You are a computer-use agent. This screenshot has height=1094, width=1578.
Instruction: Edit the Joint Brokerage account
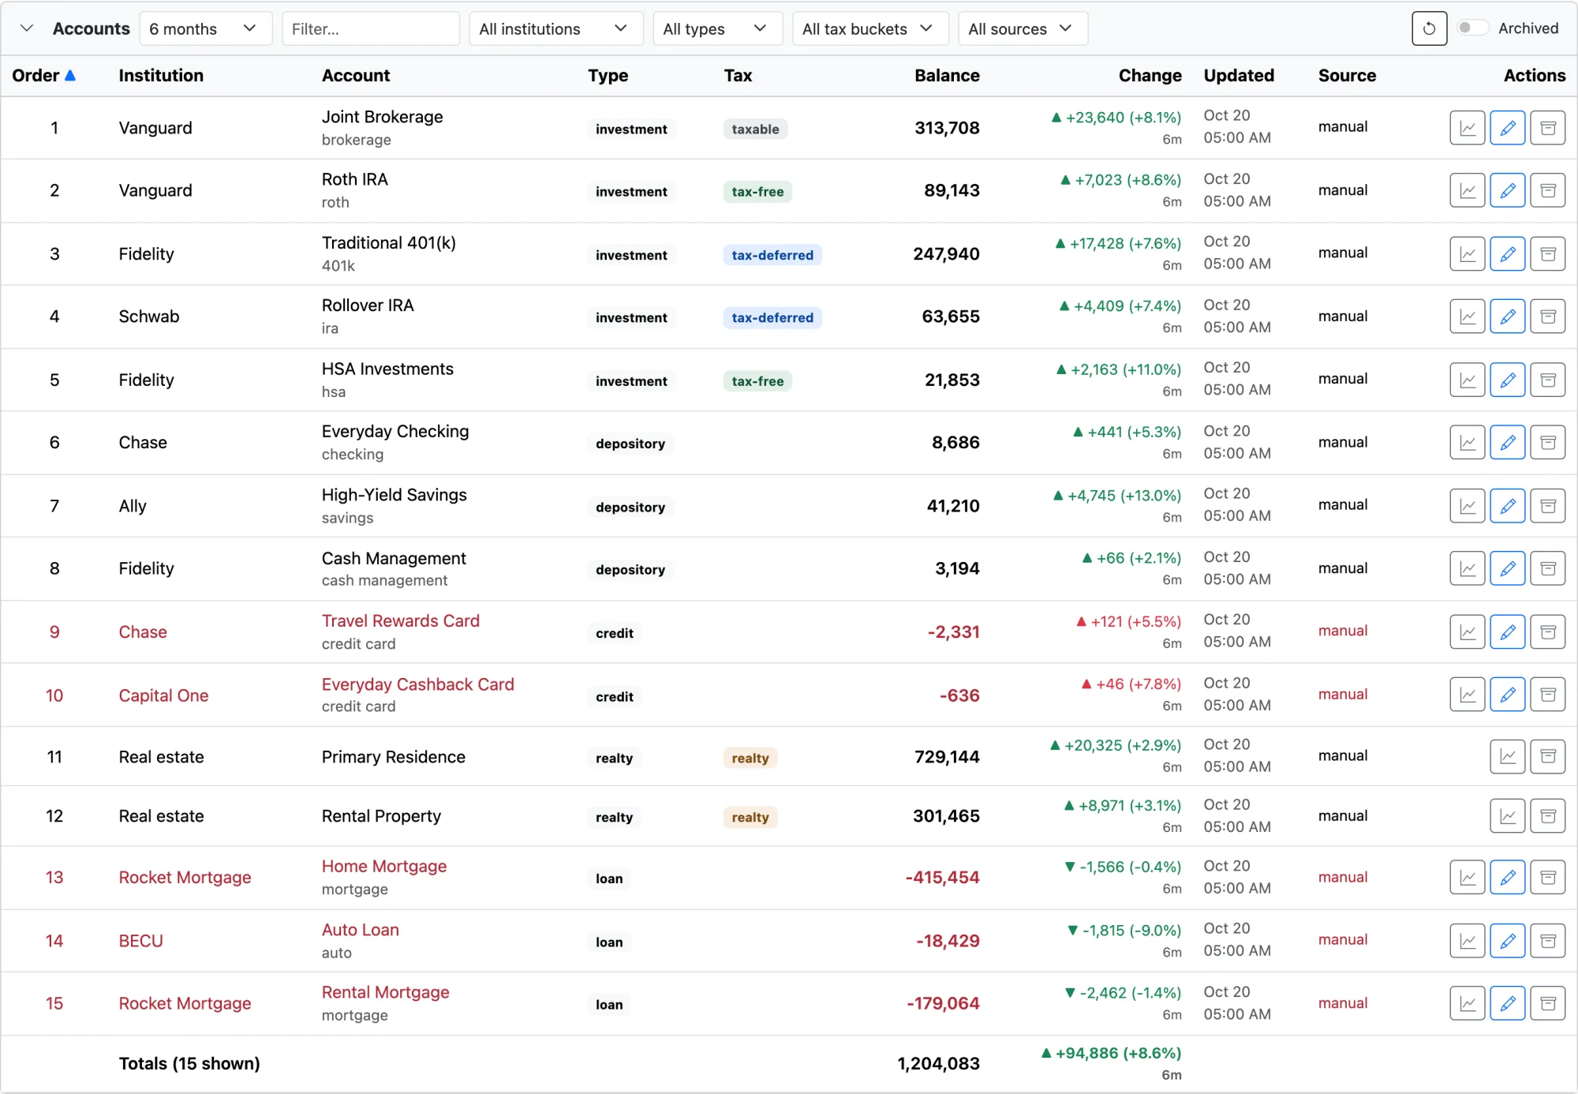click(1508, 128)
